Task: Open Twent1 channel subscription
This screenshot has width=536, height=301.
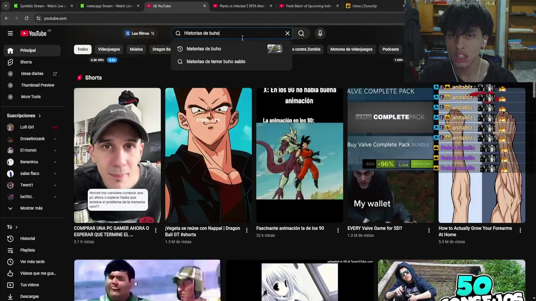Action: point(32,185)
